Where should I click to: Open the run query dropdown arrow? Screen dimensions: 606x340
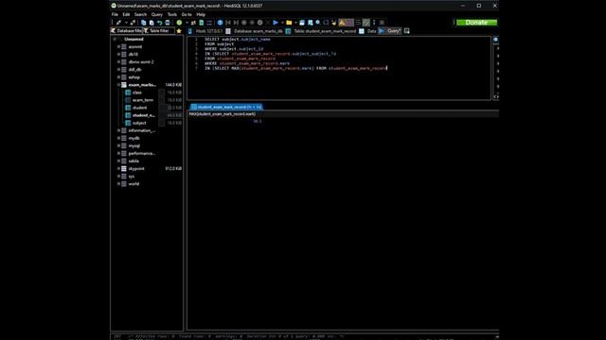tap(282, 23)
